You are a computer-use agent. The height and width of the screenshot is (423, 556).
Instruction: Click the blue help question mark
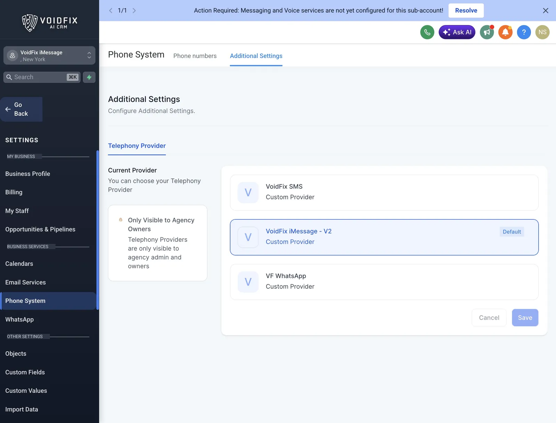coord(524,32)
